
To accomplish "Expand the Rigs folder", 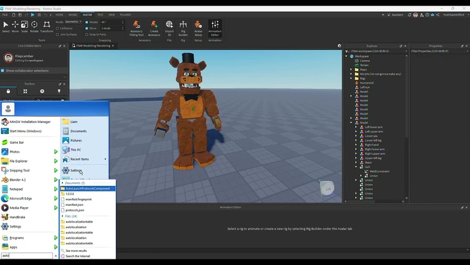I will 351,79.
